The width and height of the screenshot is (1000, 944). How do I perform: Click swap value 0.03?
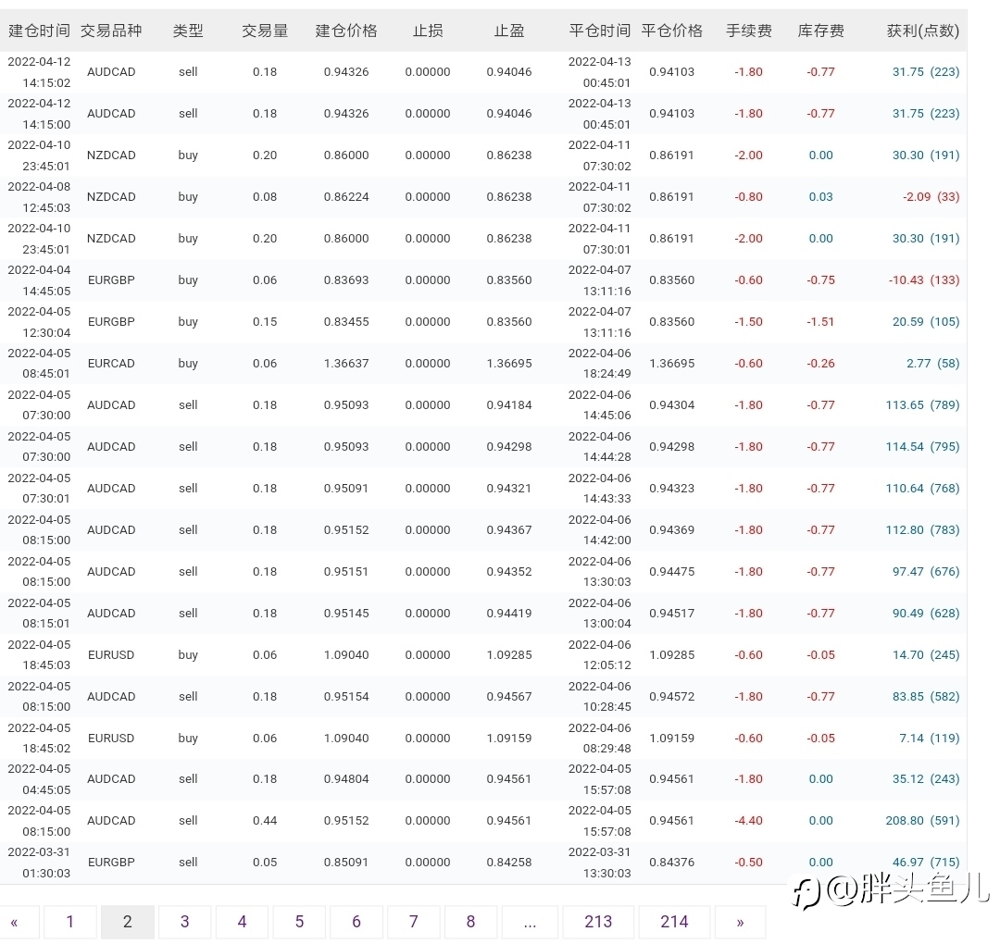tap(820, 196)
